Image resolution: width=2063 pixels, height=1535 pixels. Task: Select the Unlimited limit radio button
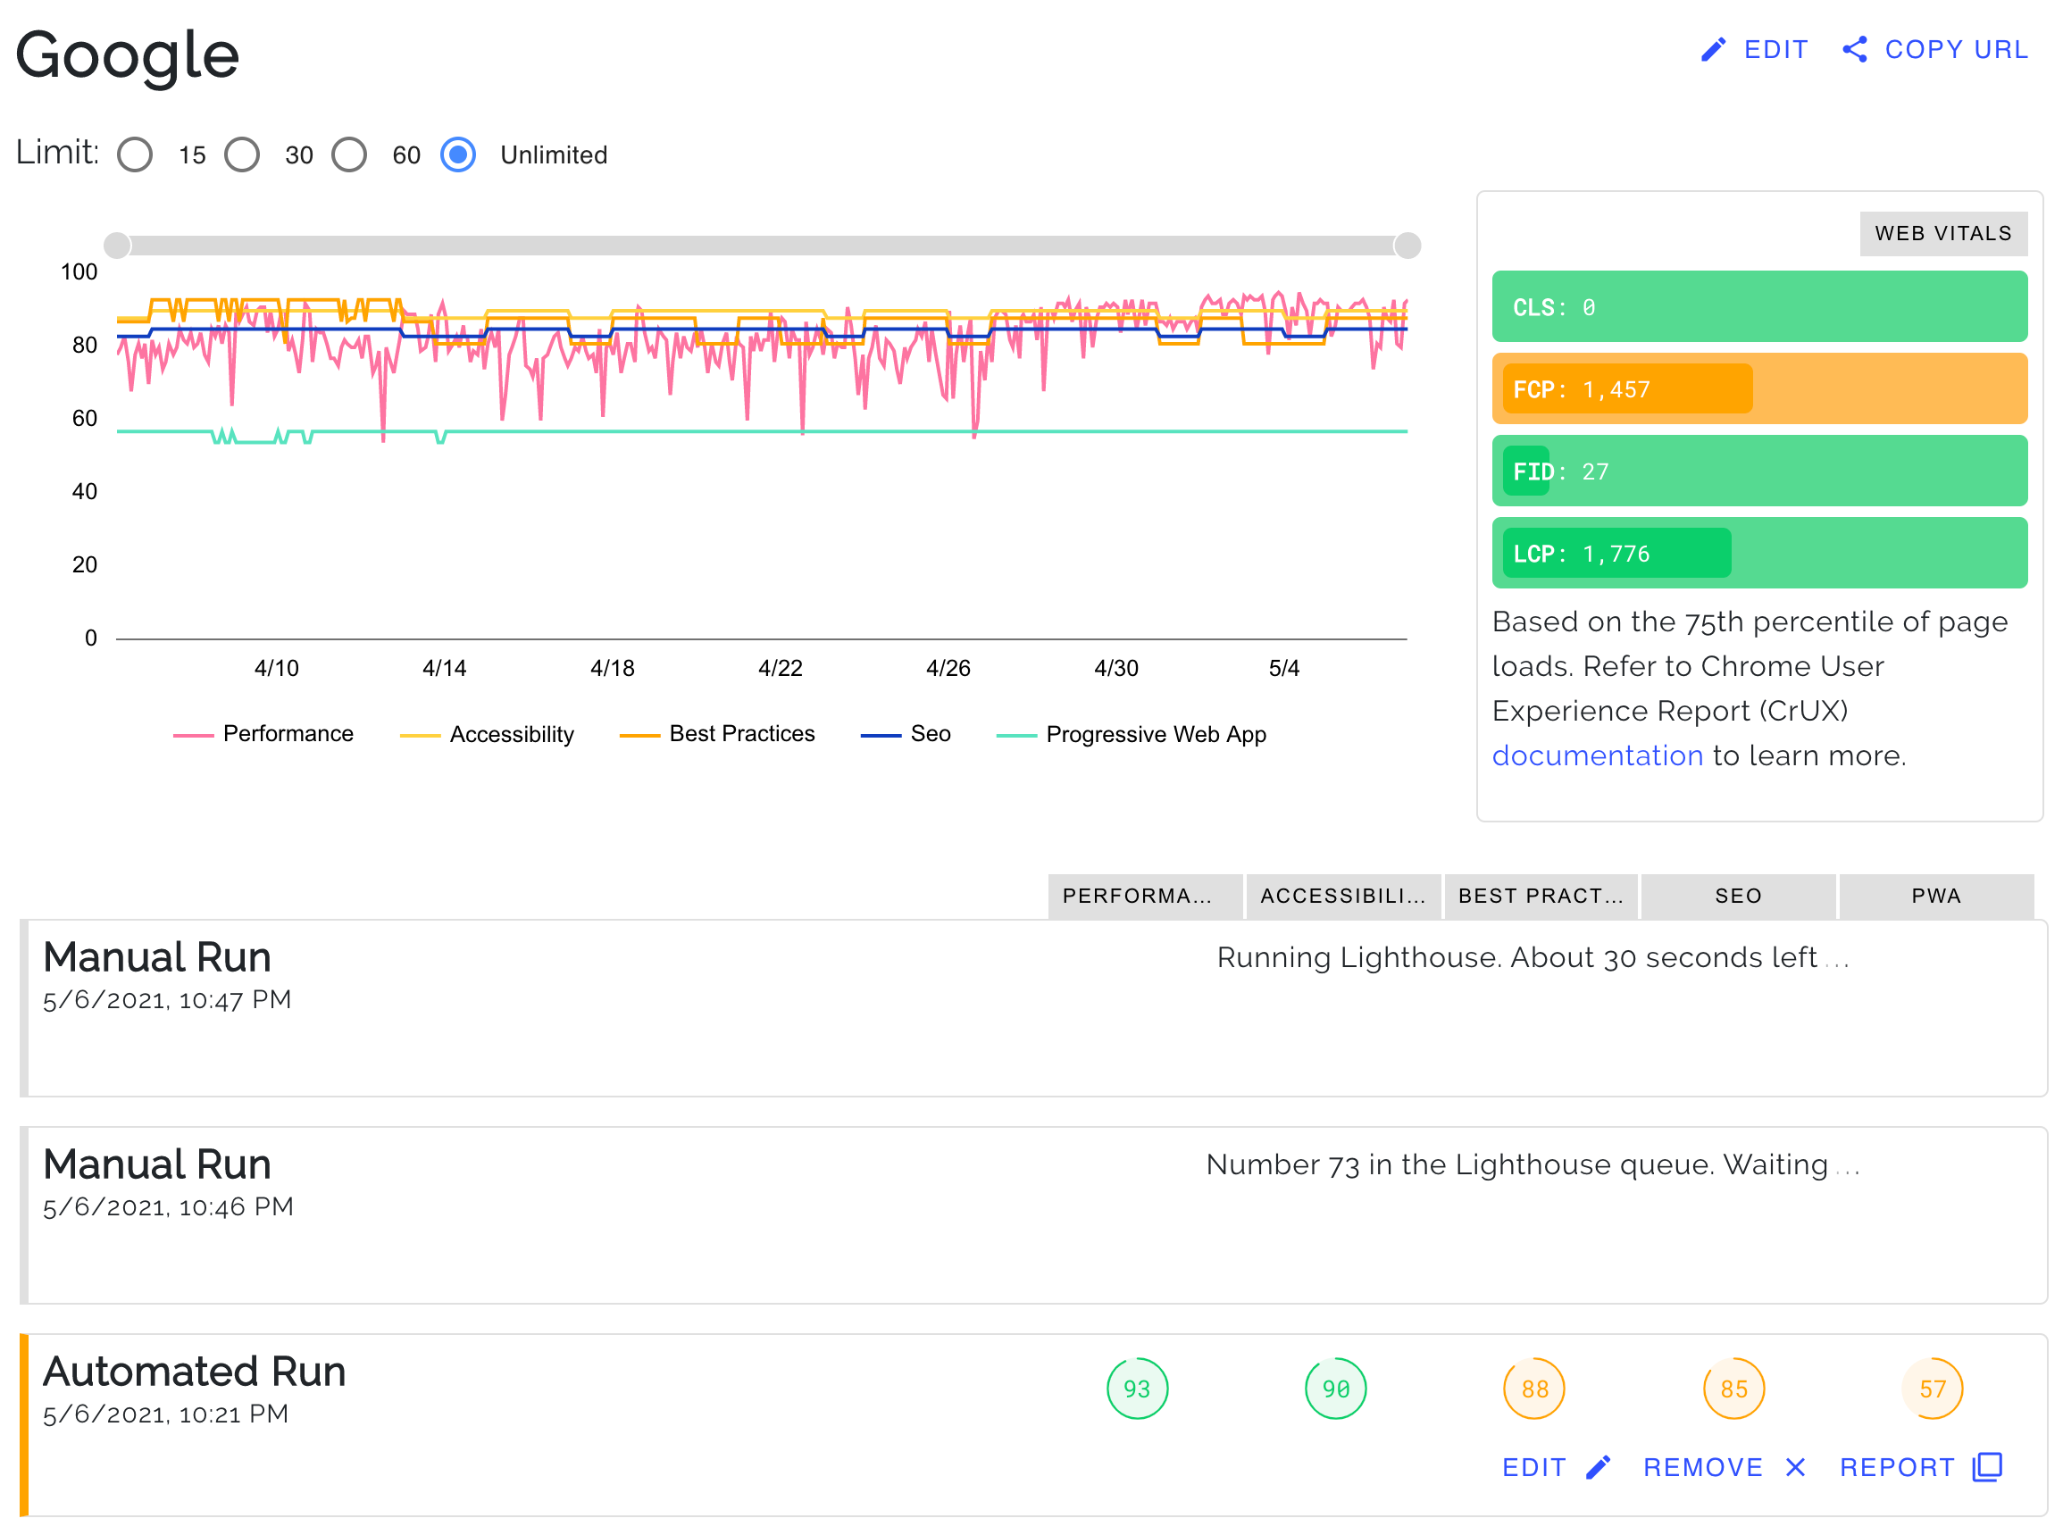(x=458, y=154)
